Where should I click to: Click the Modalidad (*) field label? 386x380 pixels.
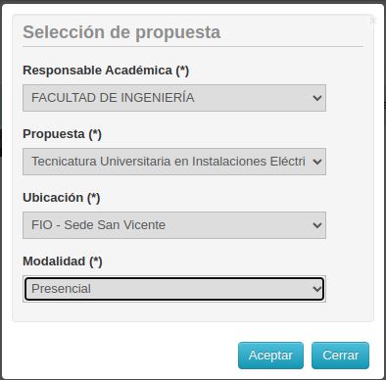63,261
